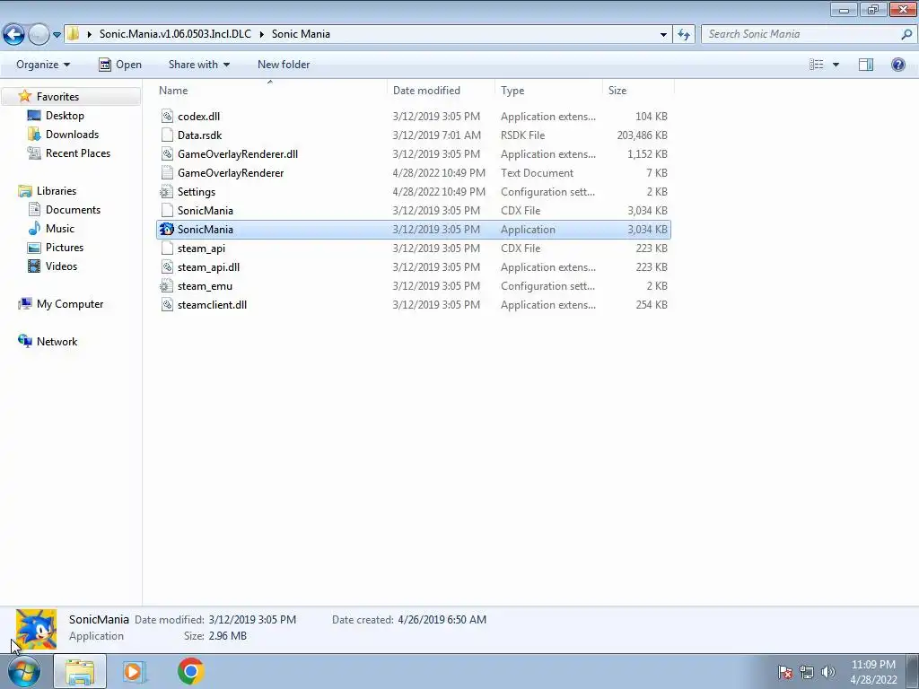Click Windows Explorer on the taskbar
This screenshot has height=689, width=919.
tap(80, 671)
